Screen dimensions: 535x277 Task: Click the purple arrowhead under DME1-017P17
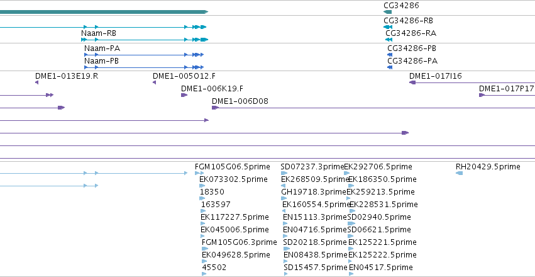[x=482, y=95]
